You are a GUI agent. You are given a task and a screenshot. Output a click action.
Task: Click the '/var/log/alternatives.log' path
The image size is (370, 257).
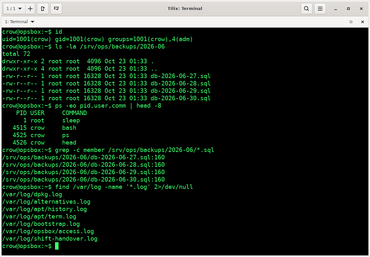click(x=46, y=202)
